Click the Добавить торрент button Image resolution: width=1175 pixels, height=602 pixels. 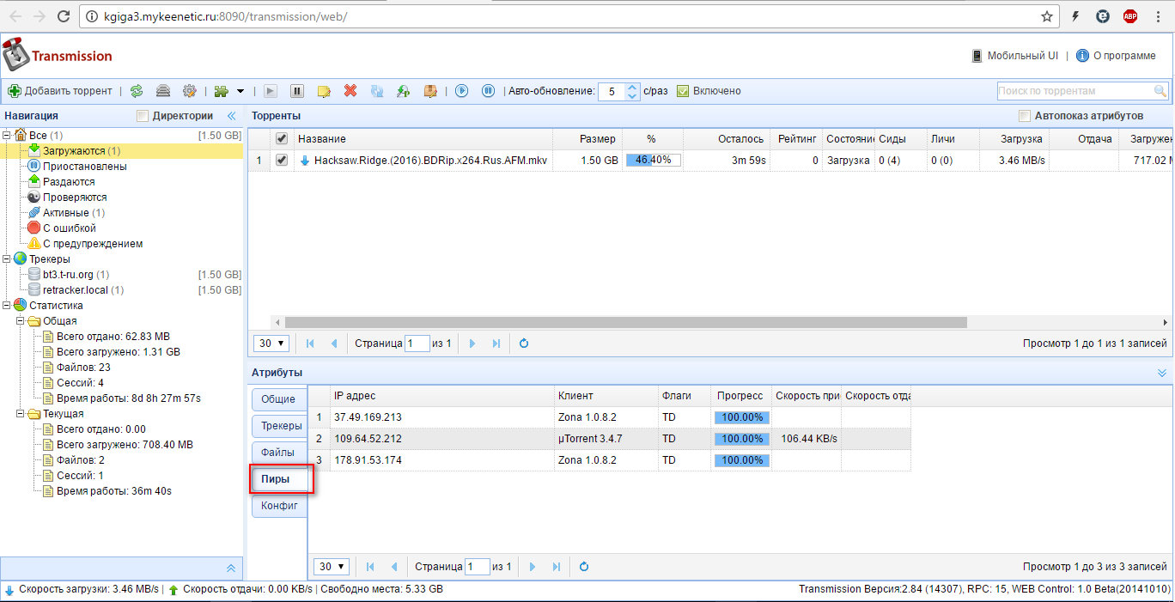tap(60, 91)
